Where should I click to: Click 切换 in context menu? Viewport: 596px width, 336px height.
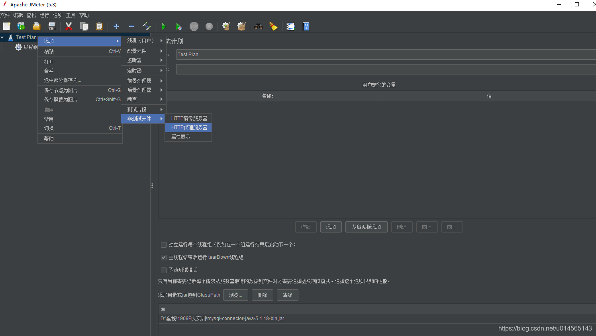pyautogui.click(x=80, y=128)
